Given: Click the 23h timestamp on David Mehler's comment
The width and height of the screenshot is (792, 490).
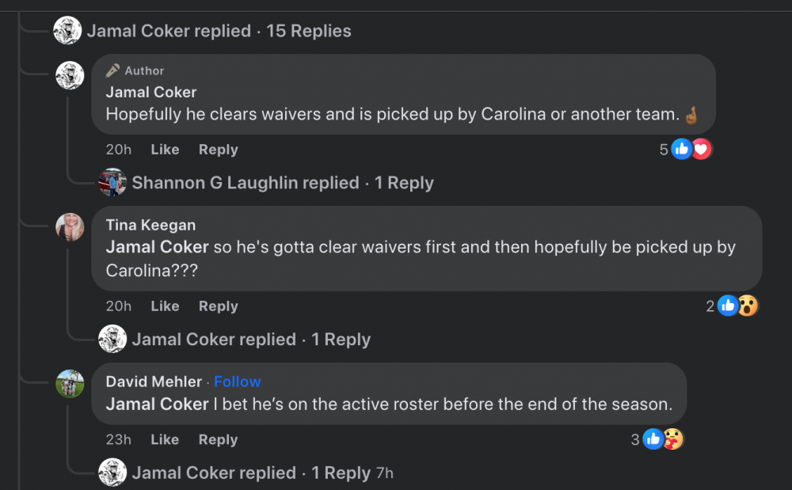Looking at the screenshot, I should pos(119,439).
